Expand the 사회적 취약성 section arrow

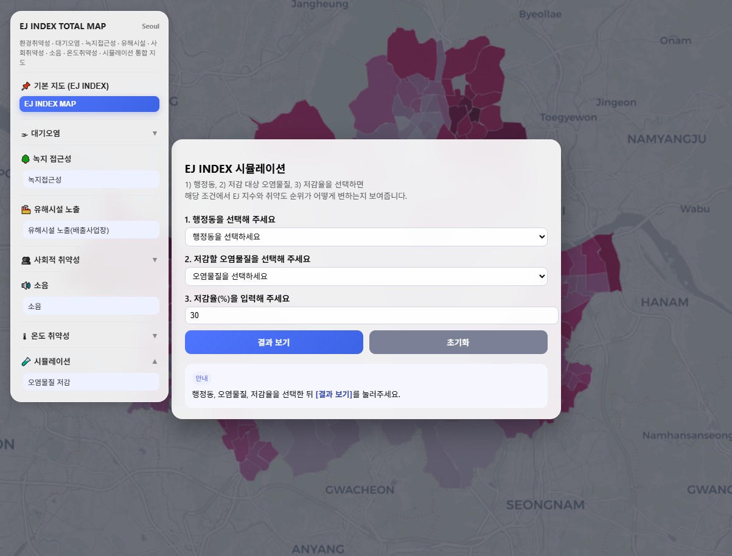click(x=155, y=260)
